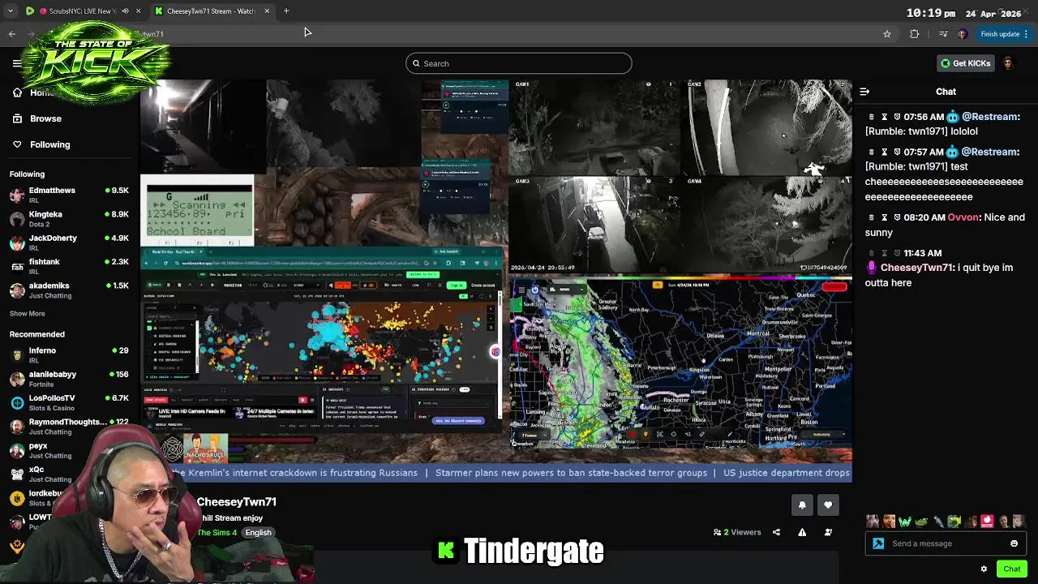Click the heart follow button

pyautogui.click(x=828, y=505)
